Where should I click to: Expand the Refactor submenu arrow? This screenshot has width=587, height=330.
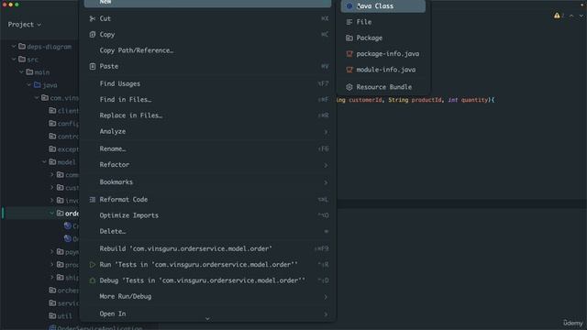[x=326, y=165]
